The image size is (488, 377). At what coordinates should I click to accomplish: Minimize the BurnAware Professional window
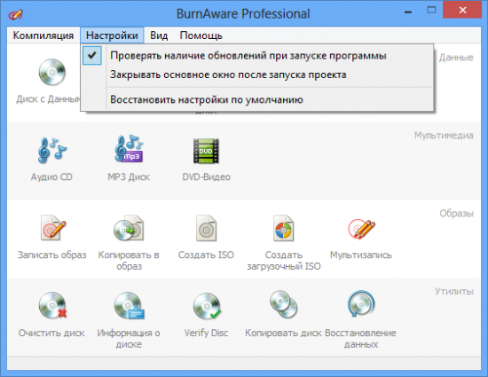(x=408, y=12)
